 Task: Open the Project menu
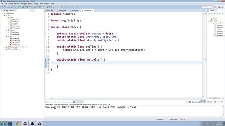click(36, 4)
